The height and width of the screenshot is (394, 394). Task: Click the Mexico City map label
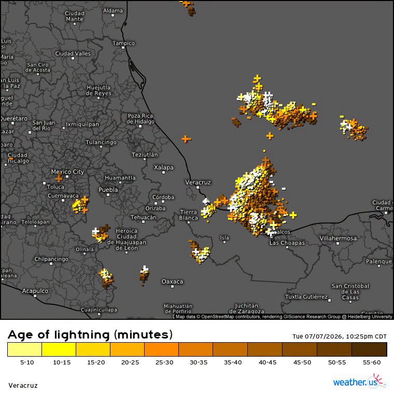[67, 172]
